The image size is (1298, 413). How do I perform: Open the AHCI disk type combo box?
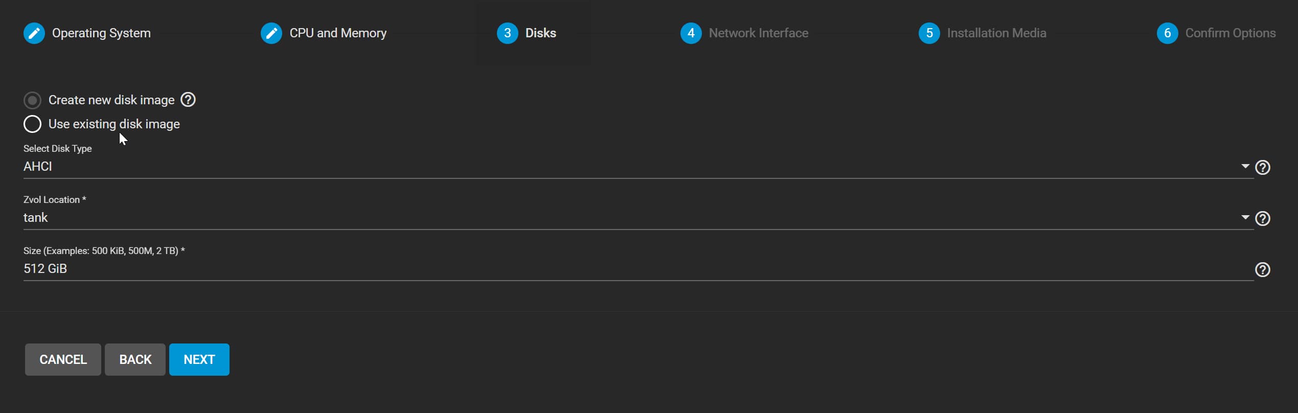click(639, 167)
